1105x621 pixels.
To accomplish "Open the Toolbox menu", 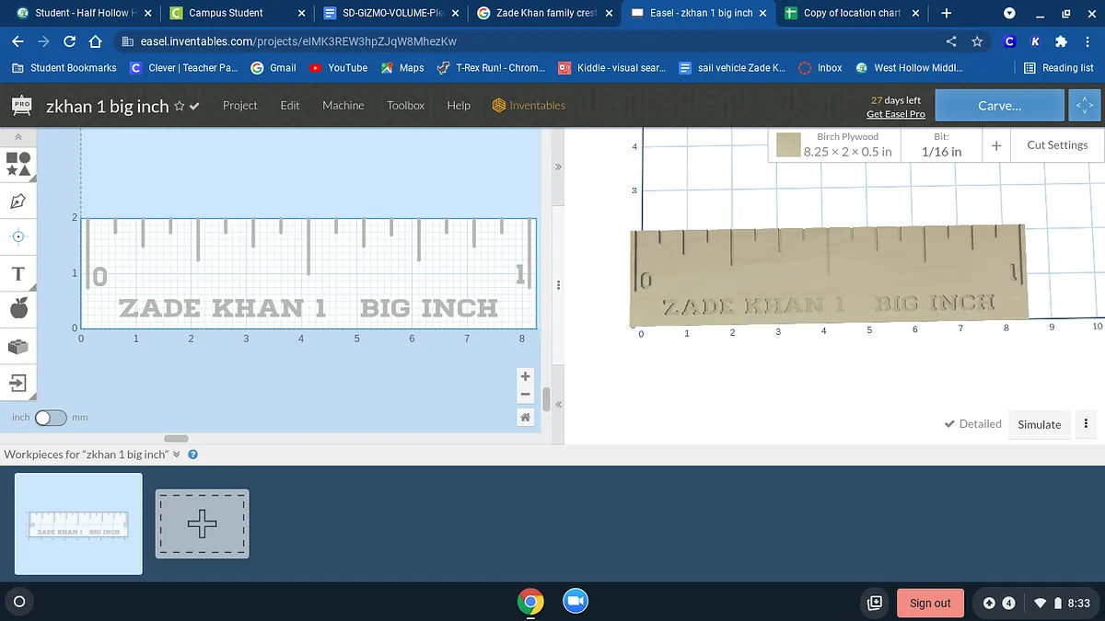I will click(x=405, y=106).
